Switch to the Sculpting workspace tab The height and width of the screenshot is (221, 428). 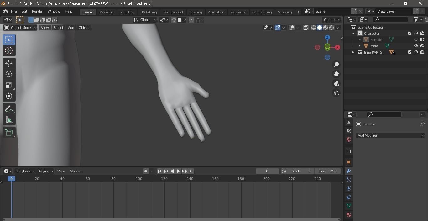[x=127, y=12]
